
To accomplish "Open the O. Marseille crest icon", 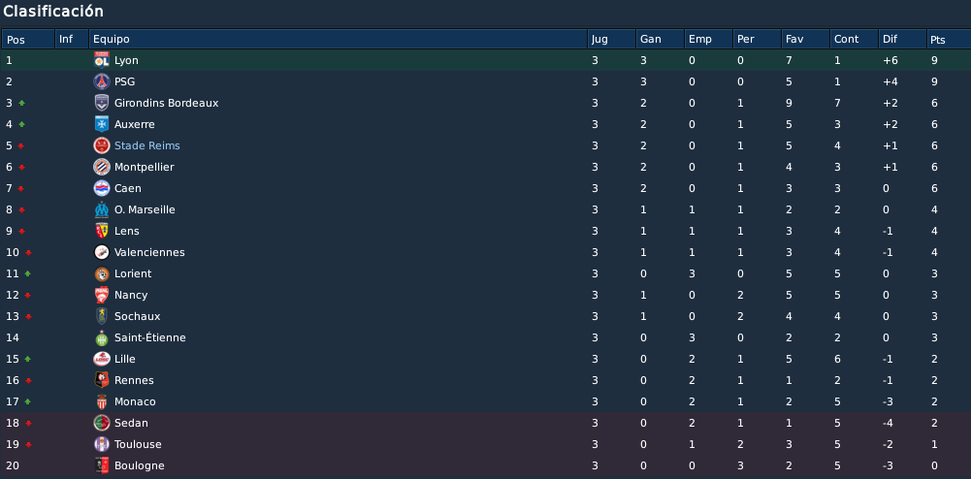I will (102, 209).
